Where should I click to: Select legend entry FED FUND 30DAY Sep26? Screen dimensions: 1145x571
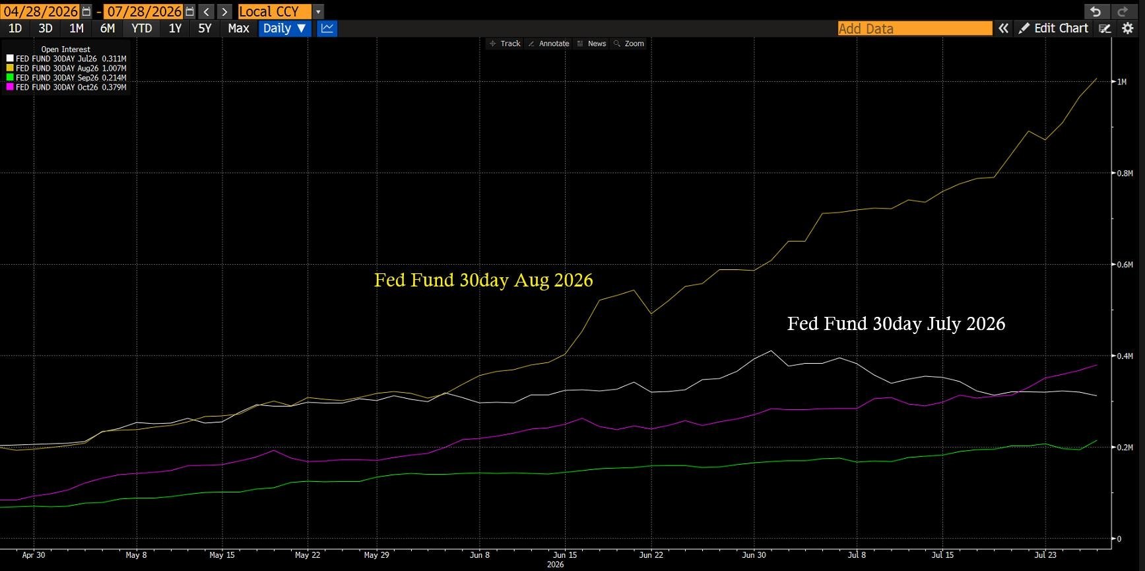click(x=71, y=78)
